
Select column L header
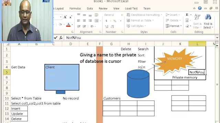tap(197, 44)
